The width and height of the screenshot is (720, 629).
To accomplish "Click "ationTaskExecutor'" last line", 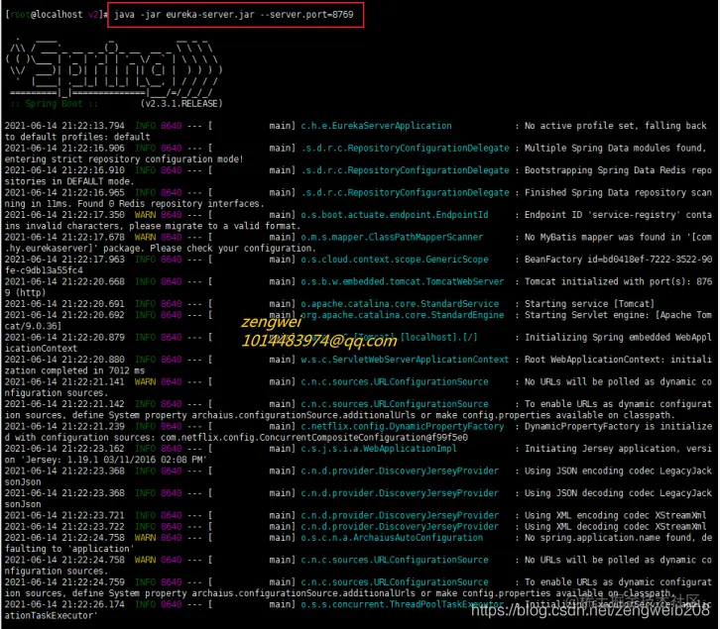I will point(52,615).
